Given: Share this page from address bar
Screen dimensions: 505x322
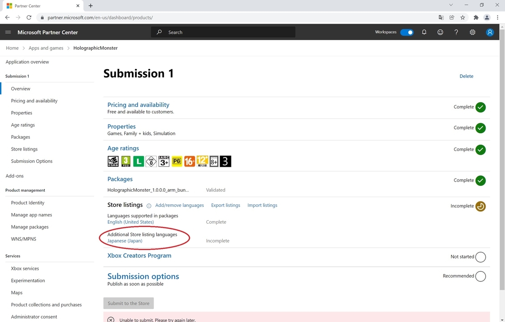Looking at the screenshot, I should point(452,18).
